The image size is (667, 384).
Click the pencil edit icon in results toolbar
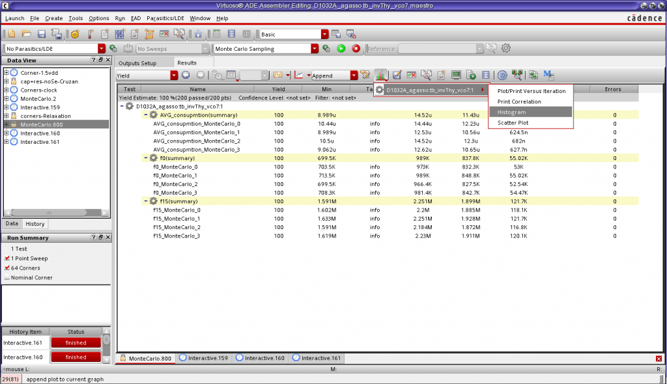(397, 75)
